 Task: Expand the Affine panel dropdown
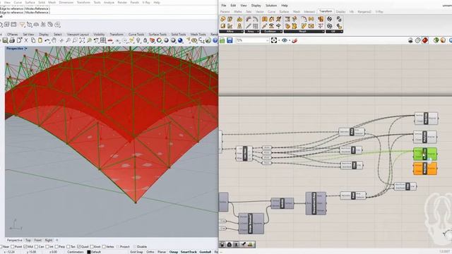242,31
